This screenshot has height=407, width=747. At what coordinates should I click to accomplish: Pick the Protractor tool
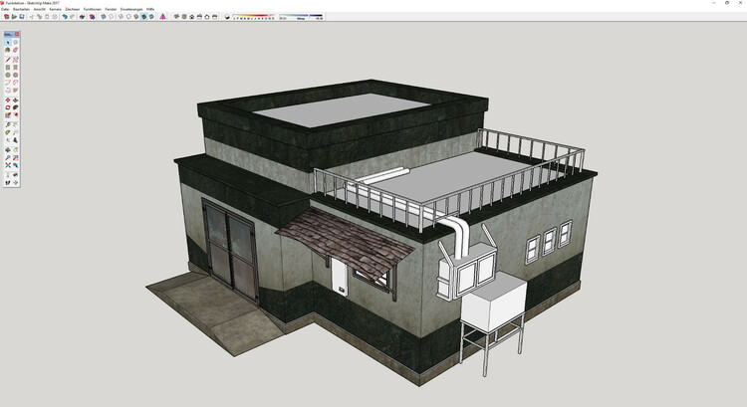(x=8, y=132)
